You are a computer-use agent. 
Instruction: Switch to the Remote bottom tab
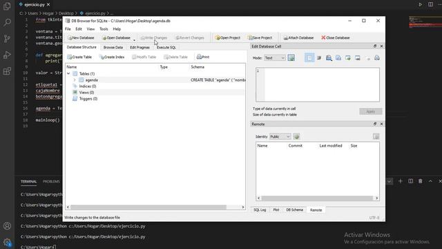(x=316, y=210)
